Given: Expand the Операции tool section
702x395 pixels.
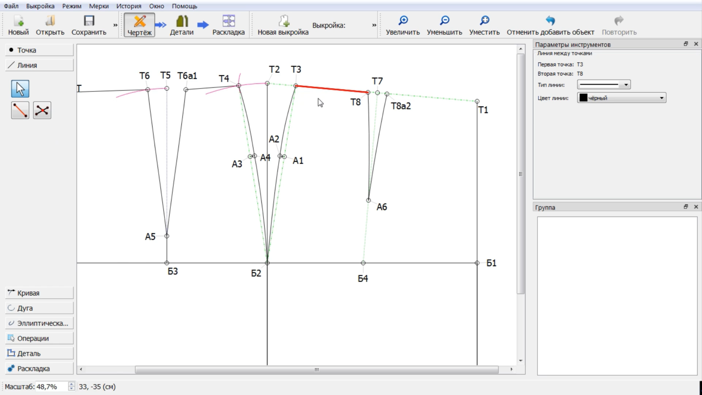Looking at the screenshot, I should (x=39, y=338).
